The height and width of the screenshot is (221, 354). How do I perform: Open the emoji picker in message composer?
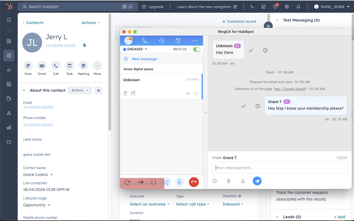tap(215, 181)
